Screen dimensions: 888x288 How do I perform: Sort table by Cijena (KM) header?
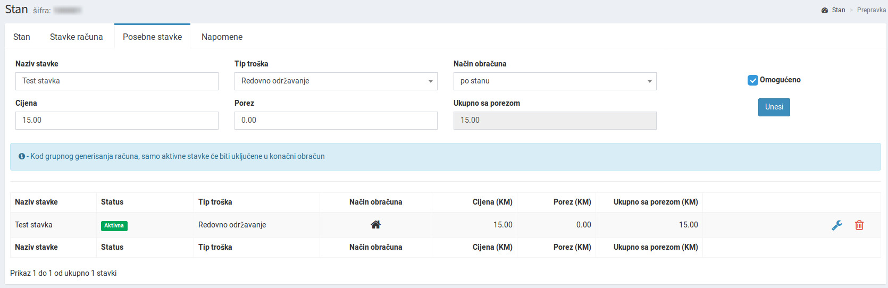(492, 202)
